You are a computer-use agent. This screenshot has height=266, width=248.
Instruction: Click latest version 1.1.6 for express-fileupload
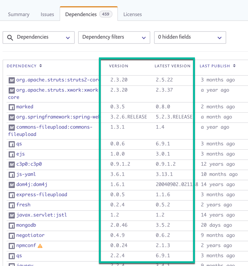163,194
